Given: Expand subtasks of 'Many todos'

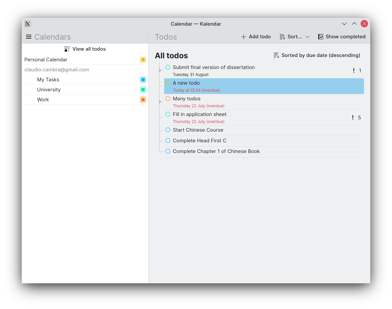Looking at the screenshot, I should point(160,102).
